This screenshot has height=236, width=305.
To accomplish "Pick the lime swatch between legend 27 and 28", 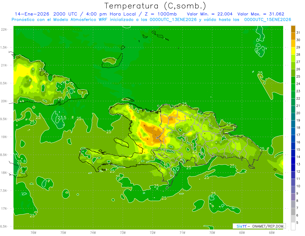I will pos(293,58).
